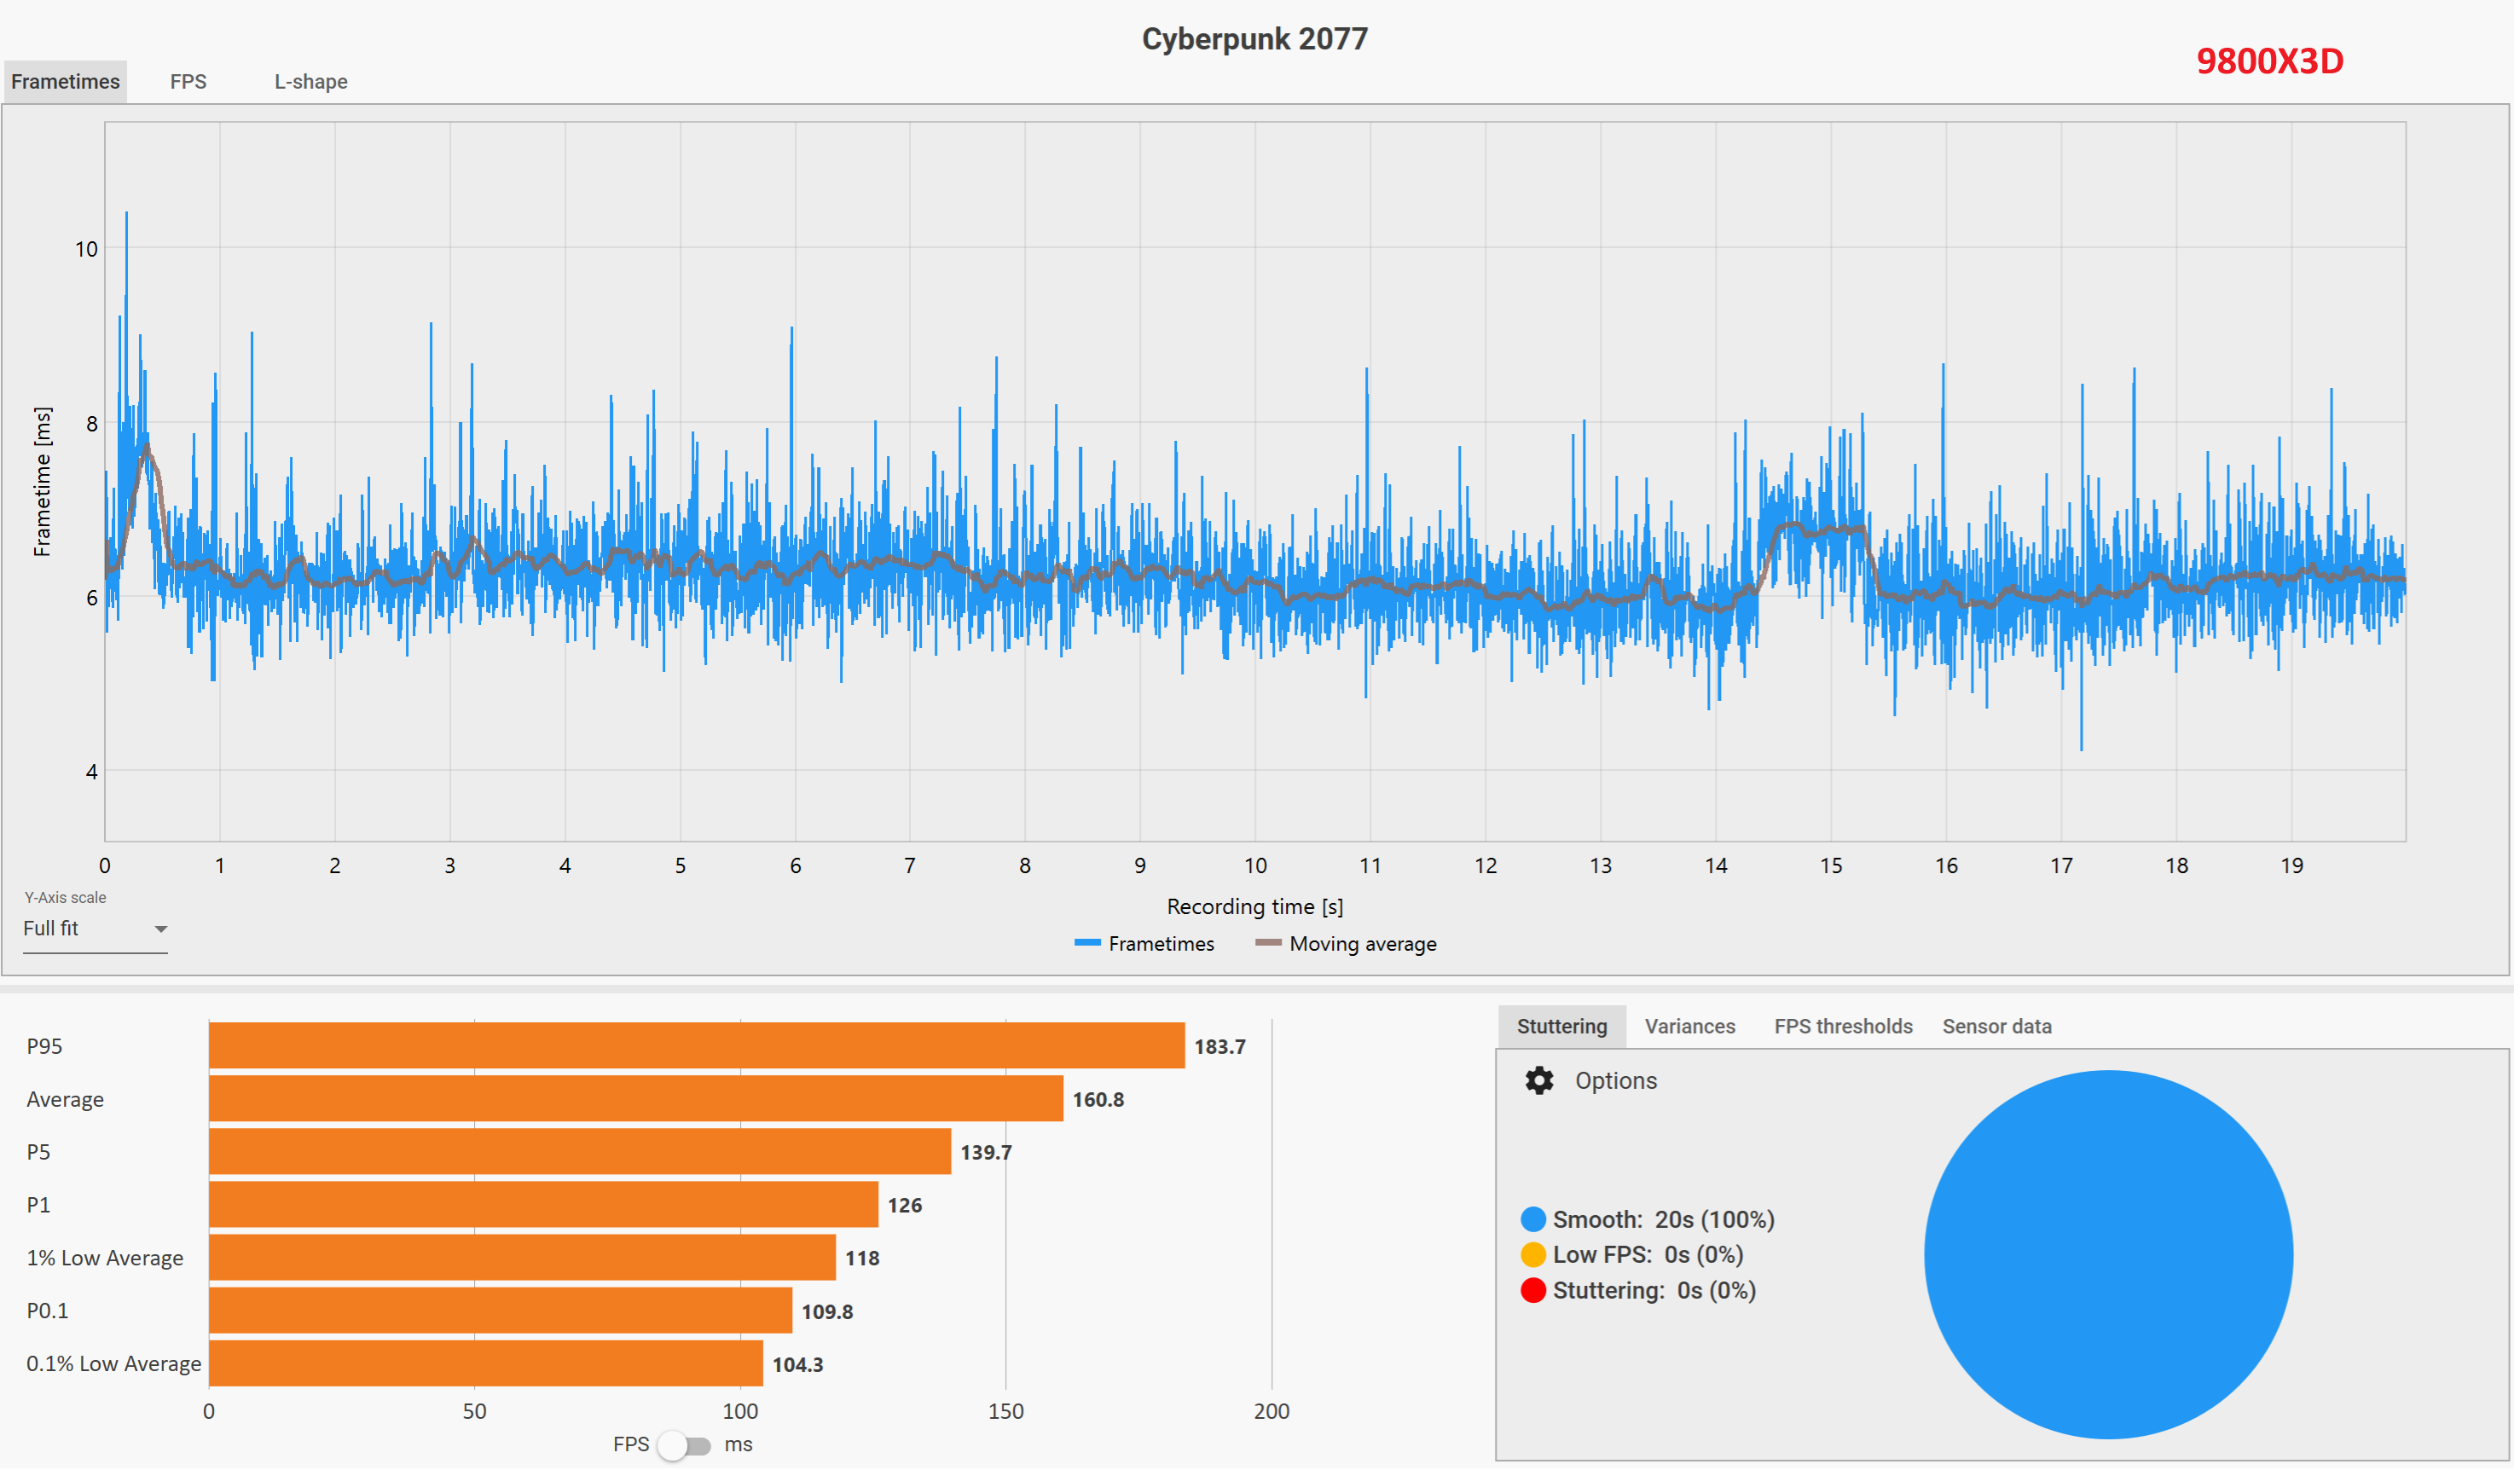Toggle the Moving average legend marker
2520x1470 pixels.
[x=1271, y=945]
